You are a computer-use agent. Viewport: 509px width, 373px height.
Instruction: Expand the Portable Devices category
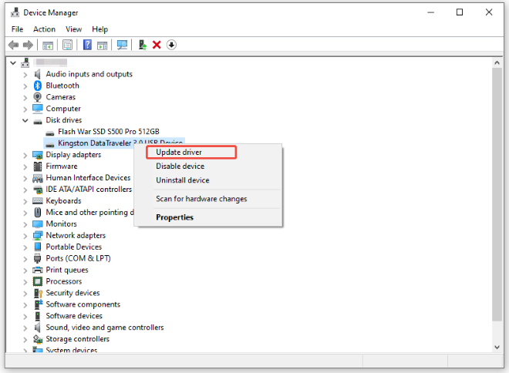click(25, 247)
